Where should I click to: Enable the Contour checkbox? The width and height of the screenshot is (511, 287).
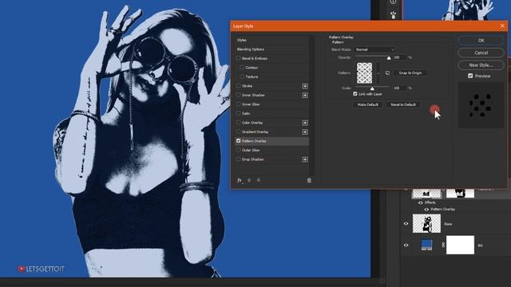click(242, 67)
